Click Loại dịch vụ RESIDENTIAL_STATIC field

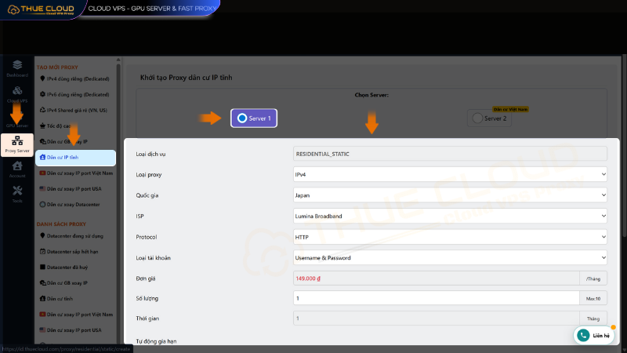pyautogui.click(x=450, y=154)
